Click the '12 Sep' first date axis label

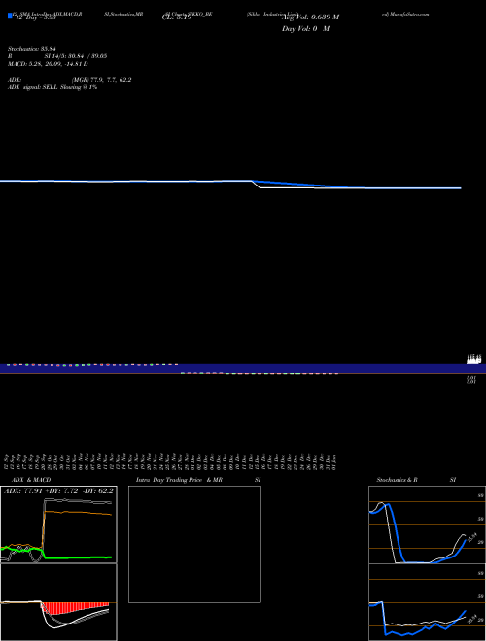coord(7,461)
